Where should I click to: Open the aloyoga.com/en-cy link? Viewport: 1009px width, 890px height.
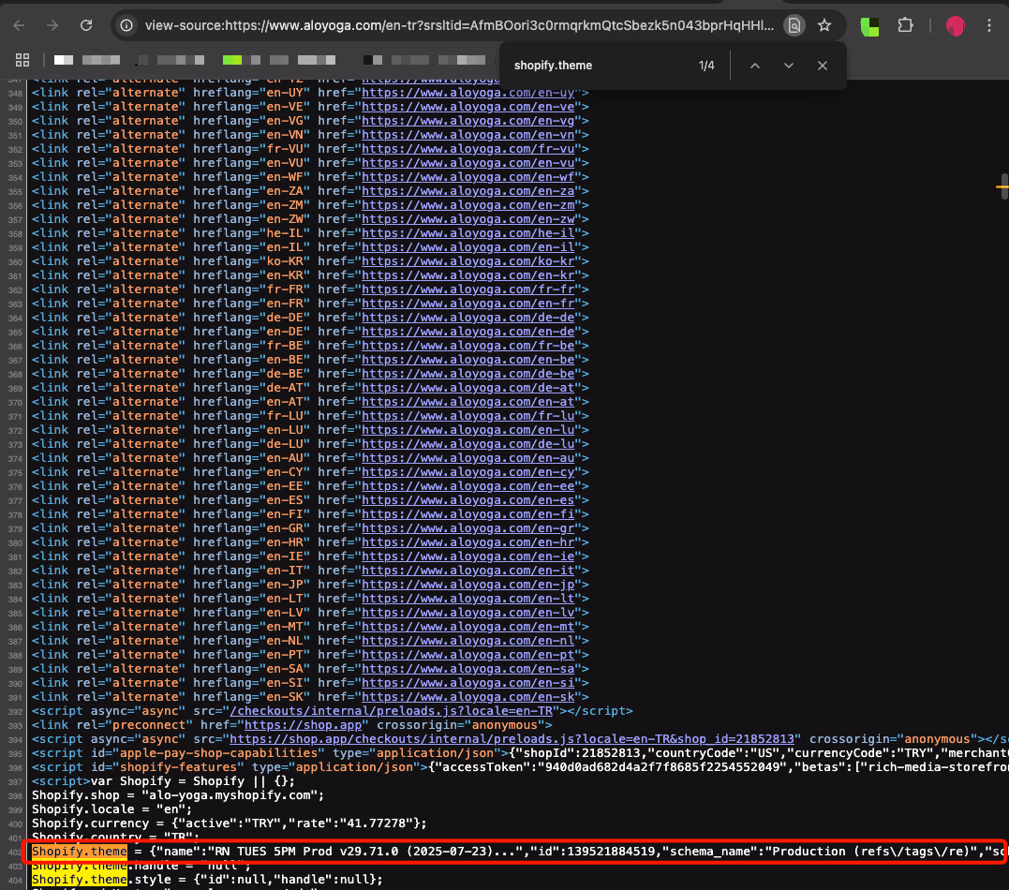[x=467, y=472]
